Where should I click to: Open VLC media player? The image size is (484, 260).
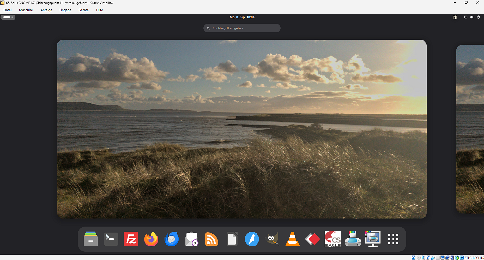pos(292,239)
